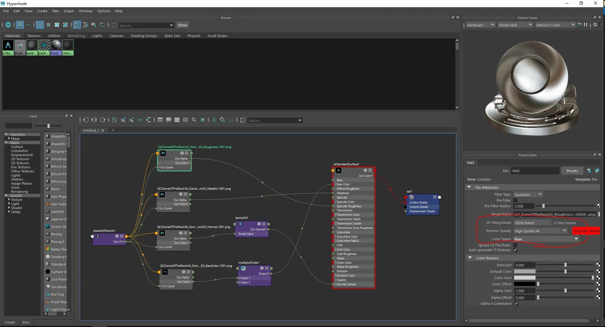Screen dimensions: 605x327
Task: Click the pause icon in Material Viewer
Action: coord(586,24)
